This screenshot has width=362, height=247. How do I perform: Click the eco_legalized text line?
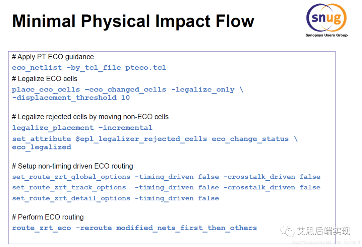(x=42, y=147)
